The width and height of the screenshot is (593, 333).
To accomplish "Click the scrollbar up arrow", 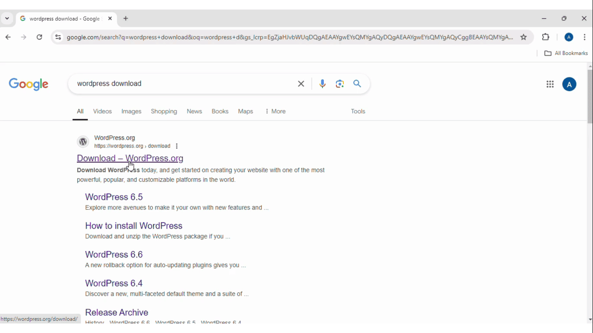I will click(x=590, y=66).
